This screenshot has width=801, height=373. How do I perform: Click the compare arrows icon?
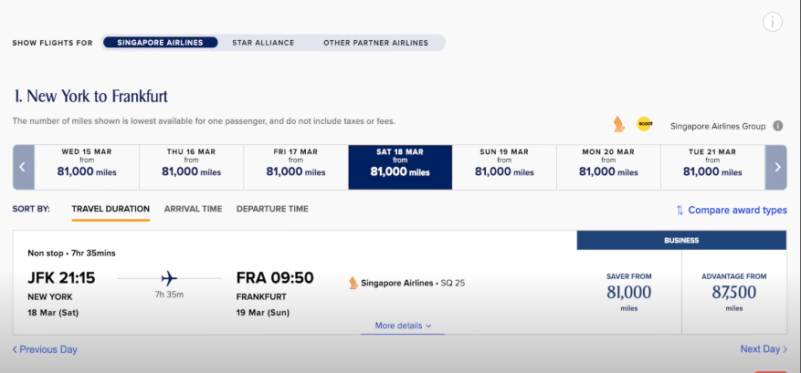point(680,210)
